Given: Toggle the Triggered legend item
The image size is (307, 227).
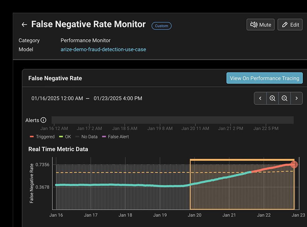Looking at the screenshot, I should pos(42,137).
